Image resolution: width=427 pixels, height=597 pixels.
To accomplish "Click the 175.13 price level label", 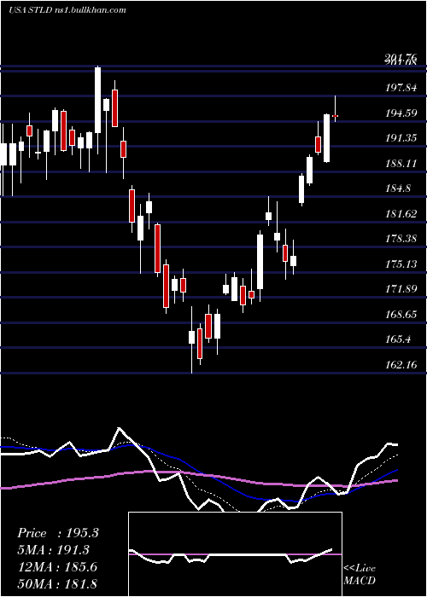I will click(x=401, y=264).
